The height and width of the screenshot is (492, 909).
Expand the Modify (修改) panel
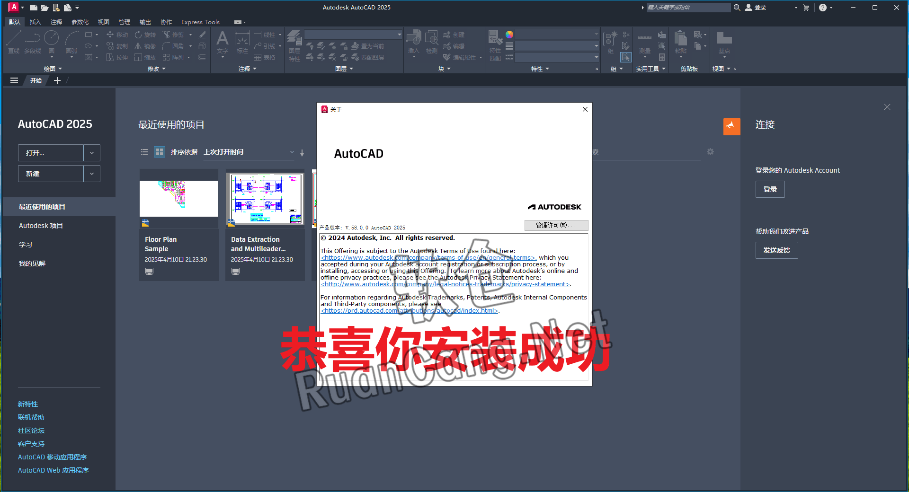pos(157,69)
